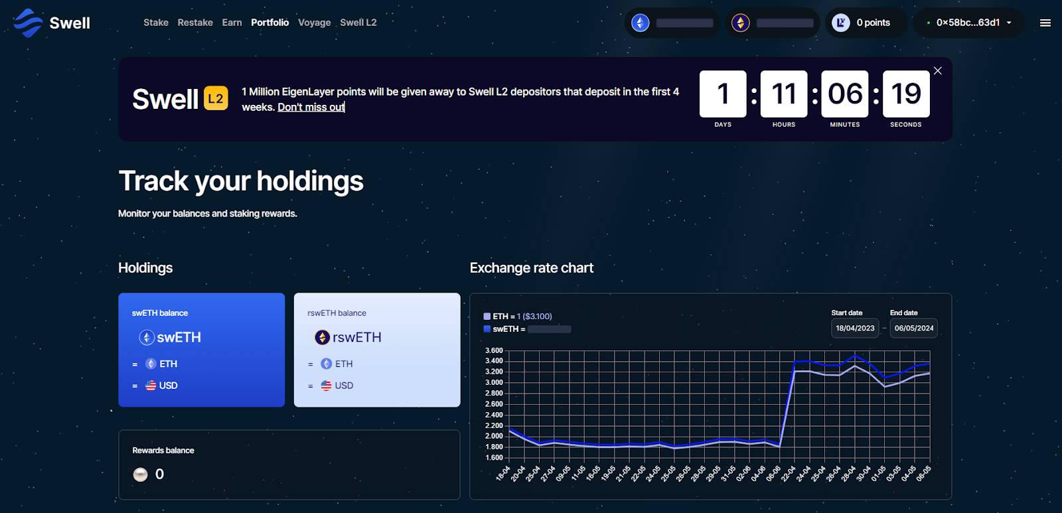Click the USD flag icon in swETH card

[151, 385]
